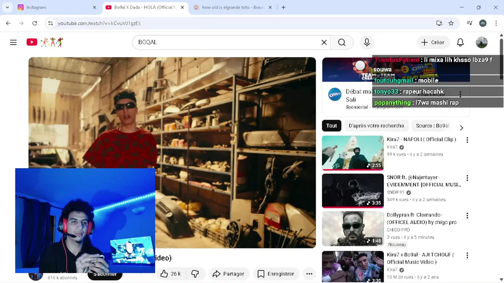Open Dollypran ft Clemando thumbnail
The width and height of the screenshot is (504, 283).
coord(353,229)
